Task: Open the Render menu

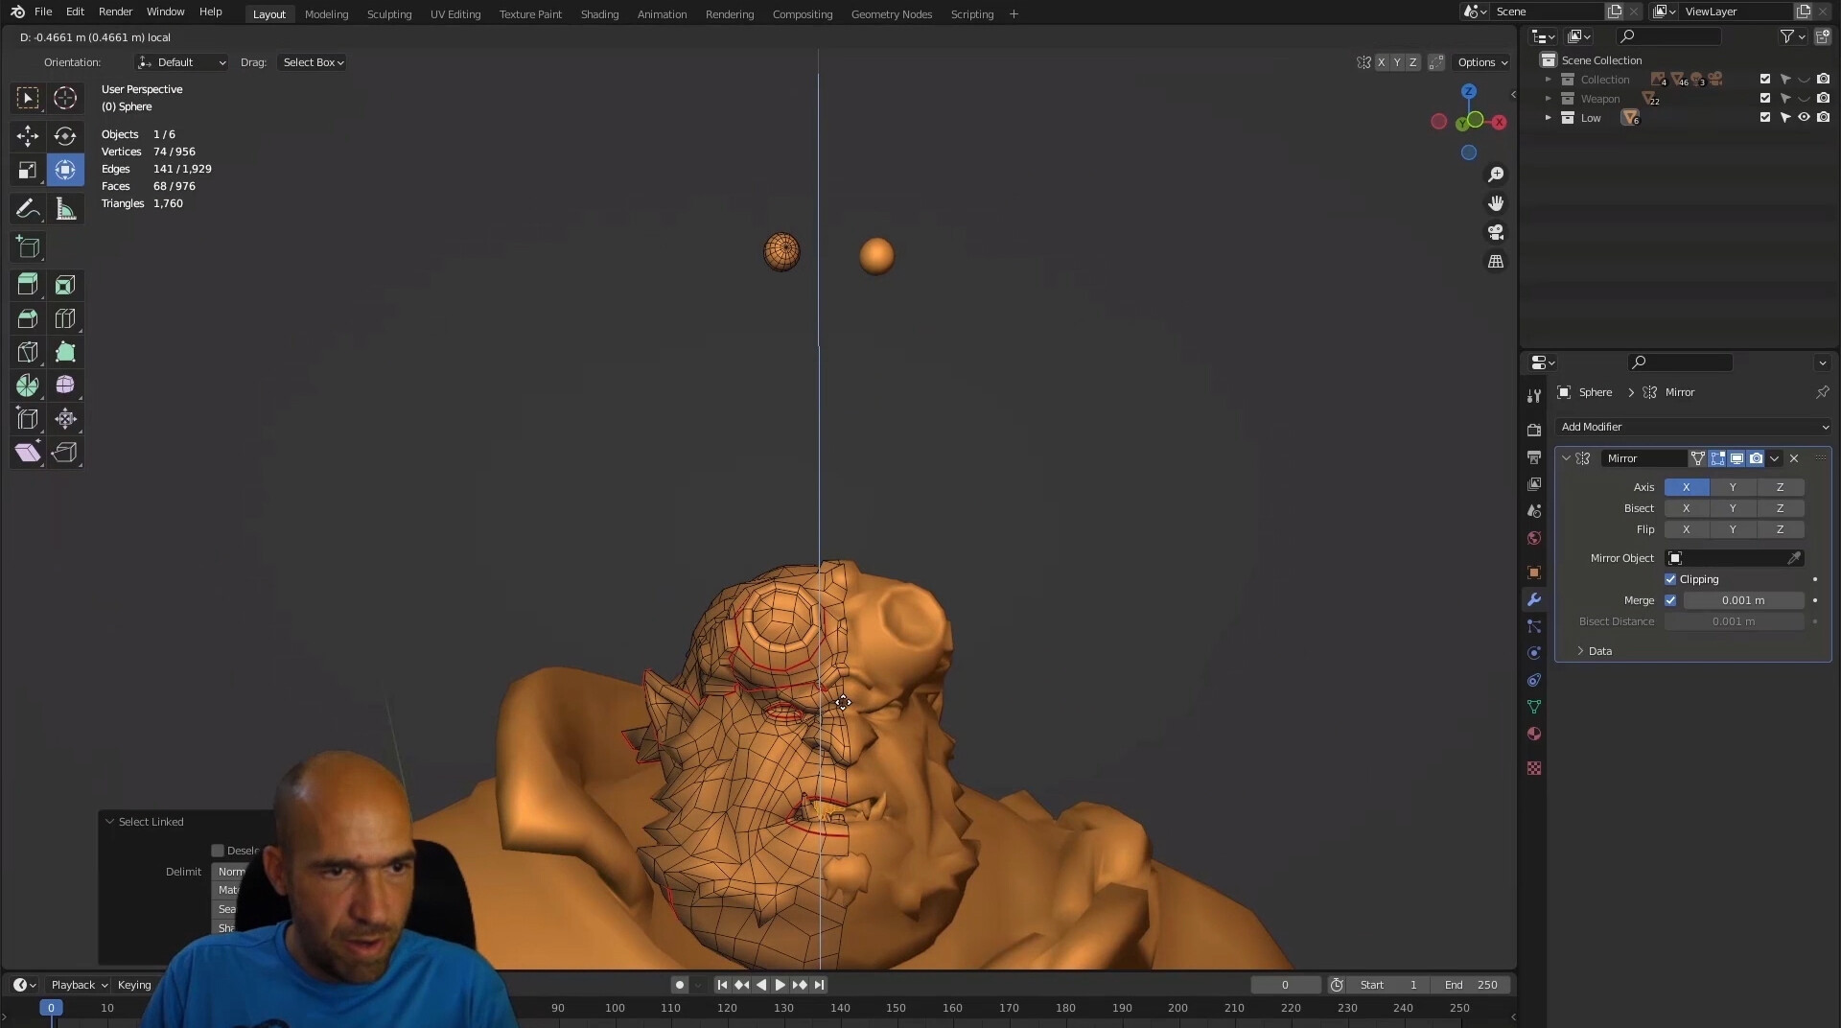Action: point(115,12)
